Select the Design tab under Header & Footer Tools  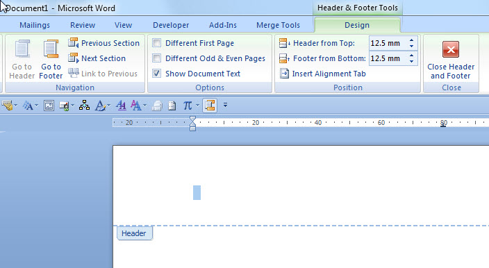pyautogui.click(x=357, y=25)
